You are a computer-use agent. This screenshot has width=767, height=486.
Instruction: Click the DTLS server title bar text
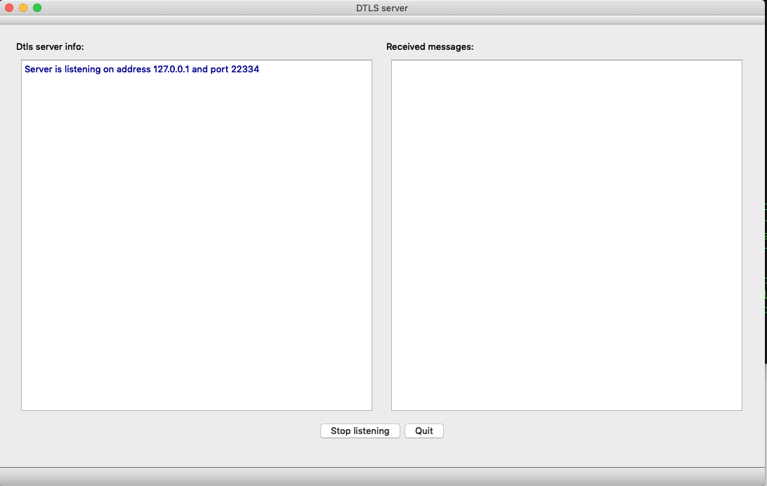click(x=383, y=8)
